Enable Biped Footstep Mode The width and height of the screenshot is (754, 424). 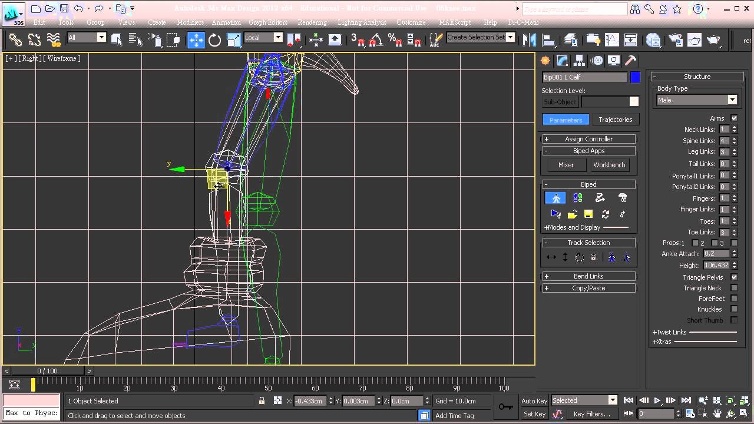[578, 198]
